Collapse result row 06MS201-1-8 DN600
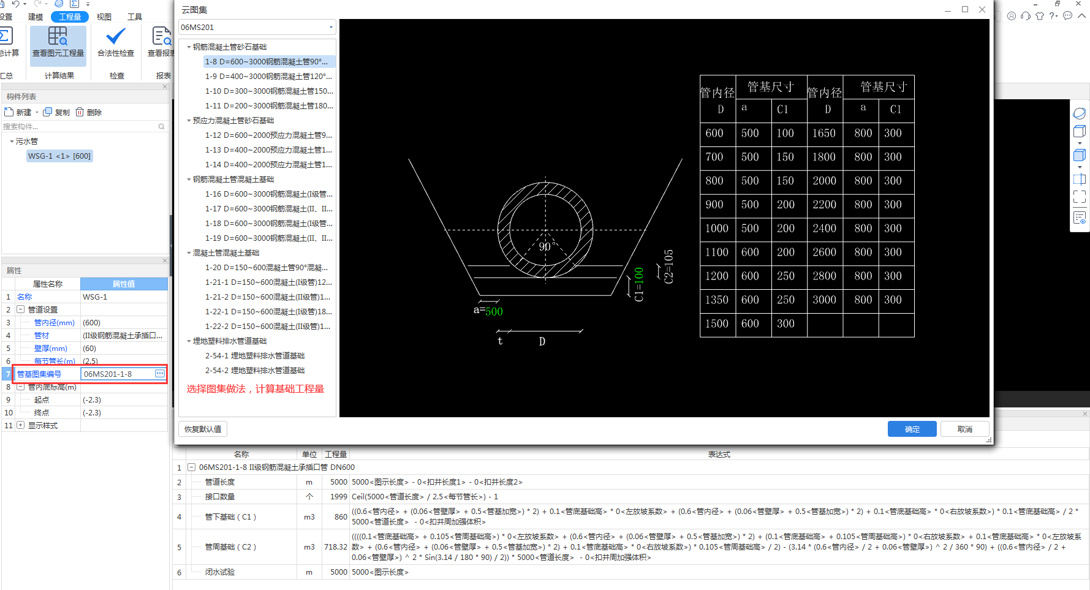 (191, 467)
